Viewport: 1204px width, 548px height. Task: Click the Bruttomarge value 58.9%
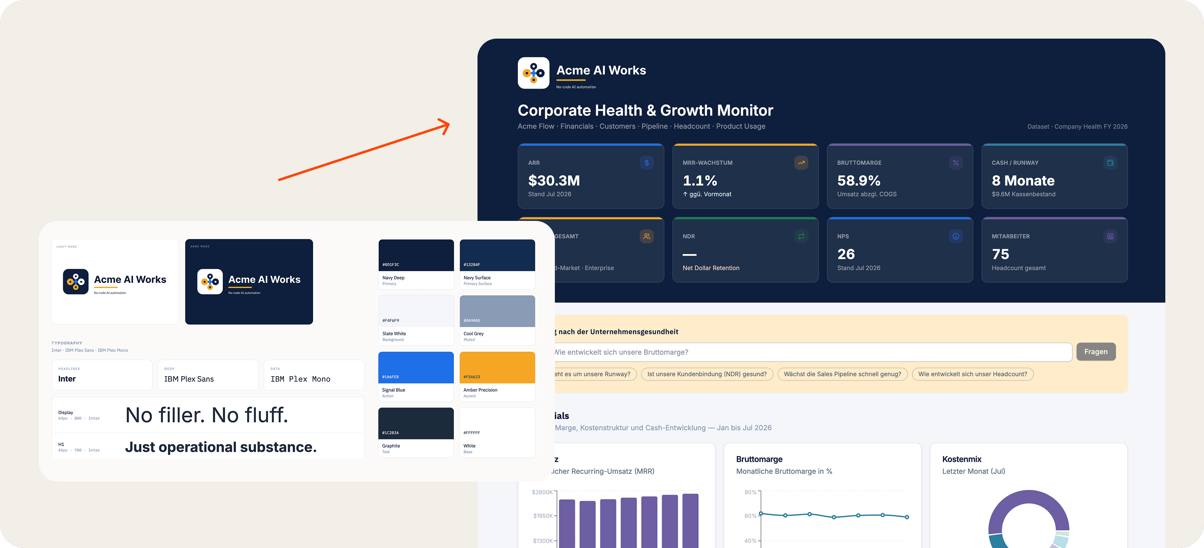pyautogui.click(x=859, y=180)
